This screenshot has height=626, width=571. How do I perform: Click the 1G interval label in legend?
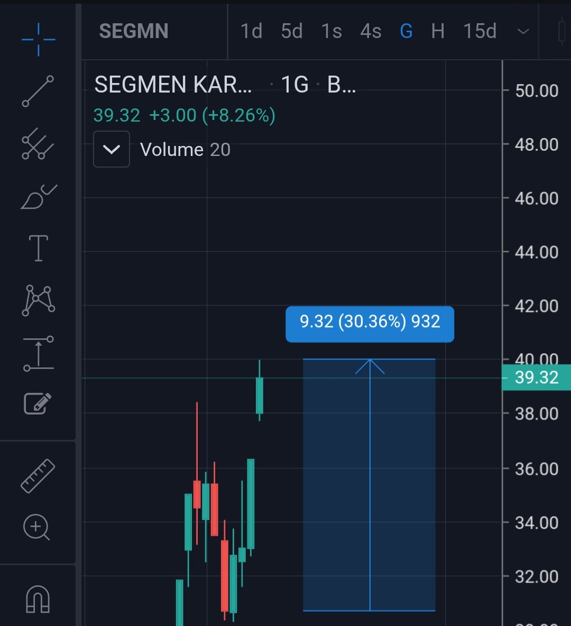click(x=294, y=85)
